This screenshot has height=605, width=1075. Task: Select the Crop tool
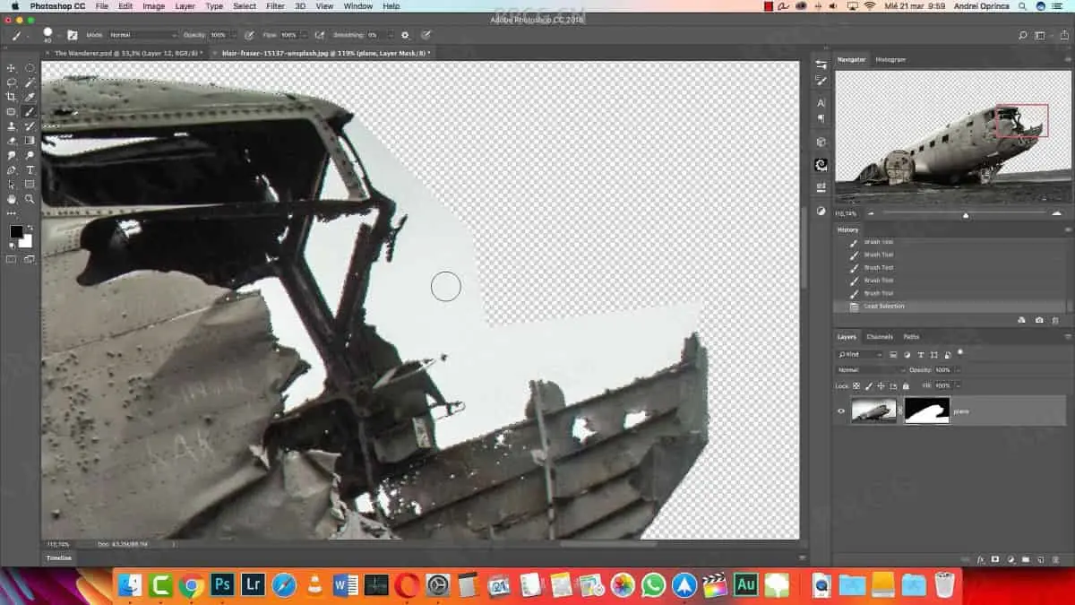pos(12,97)
